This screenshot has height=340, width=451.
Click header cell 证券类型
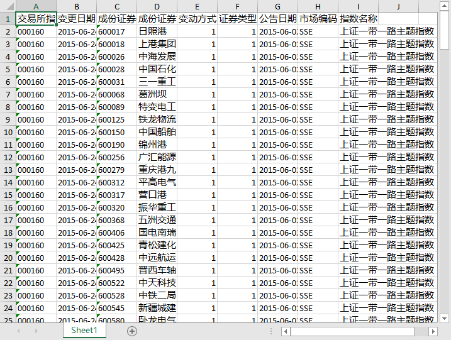238,19
